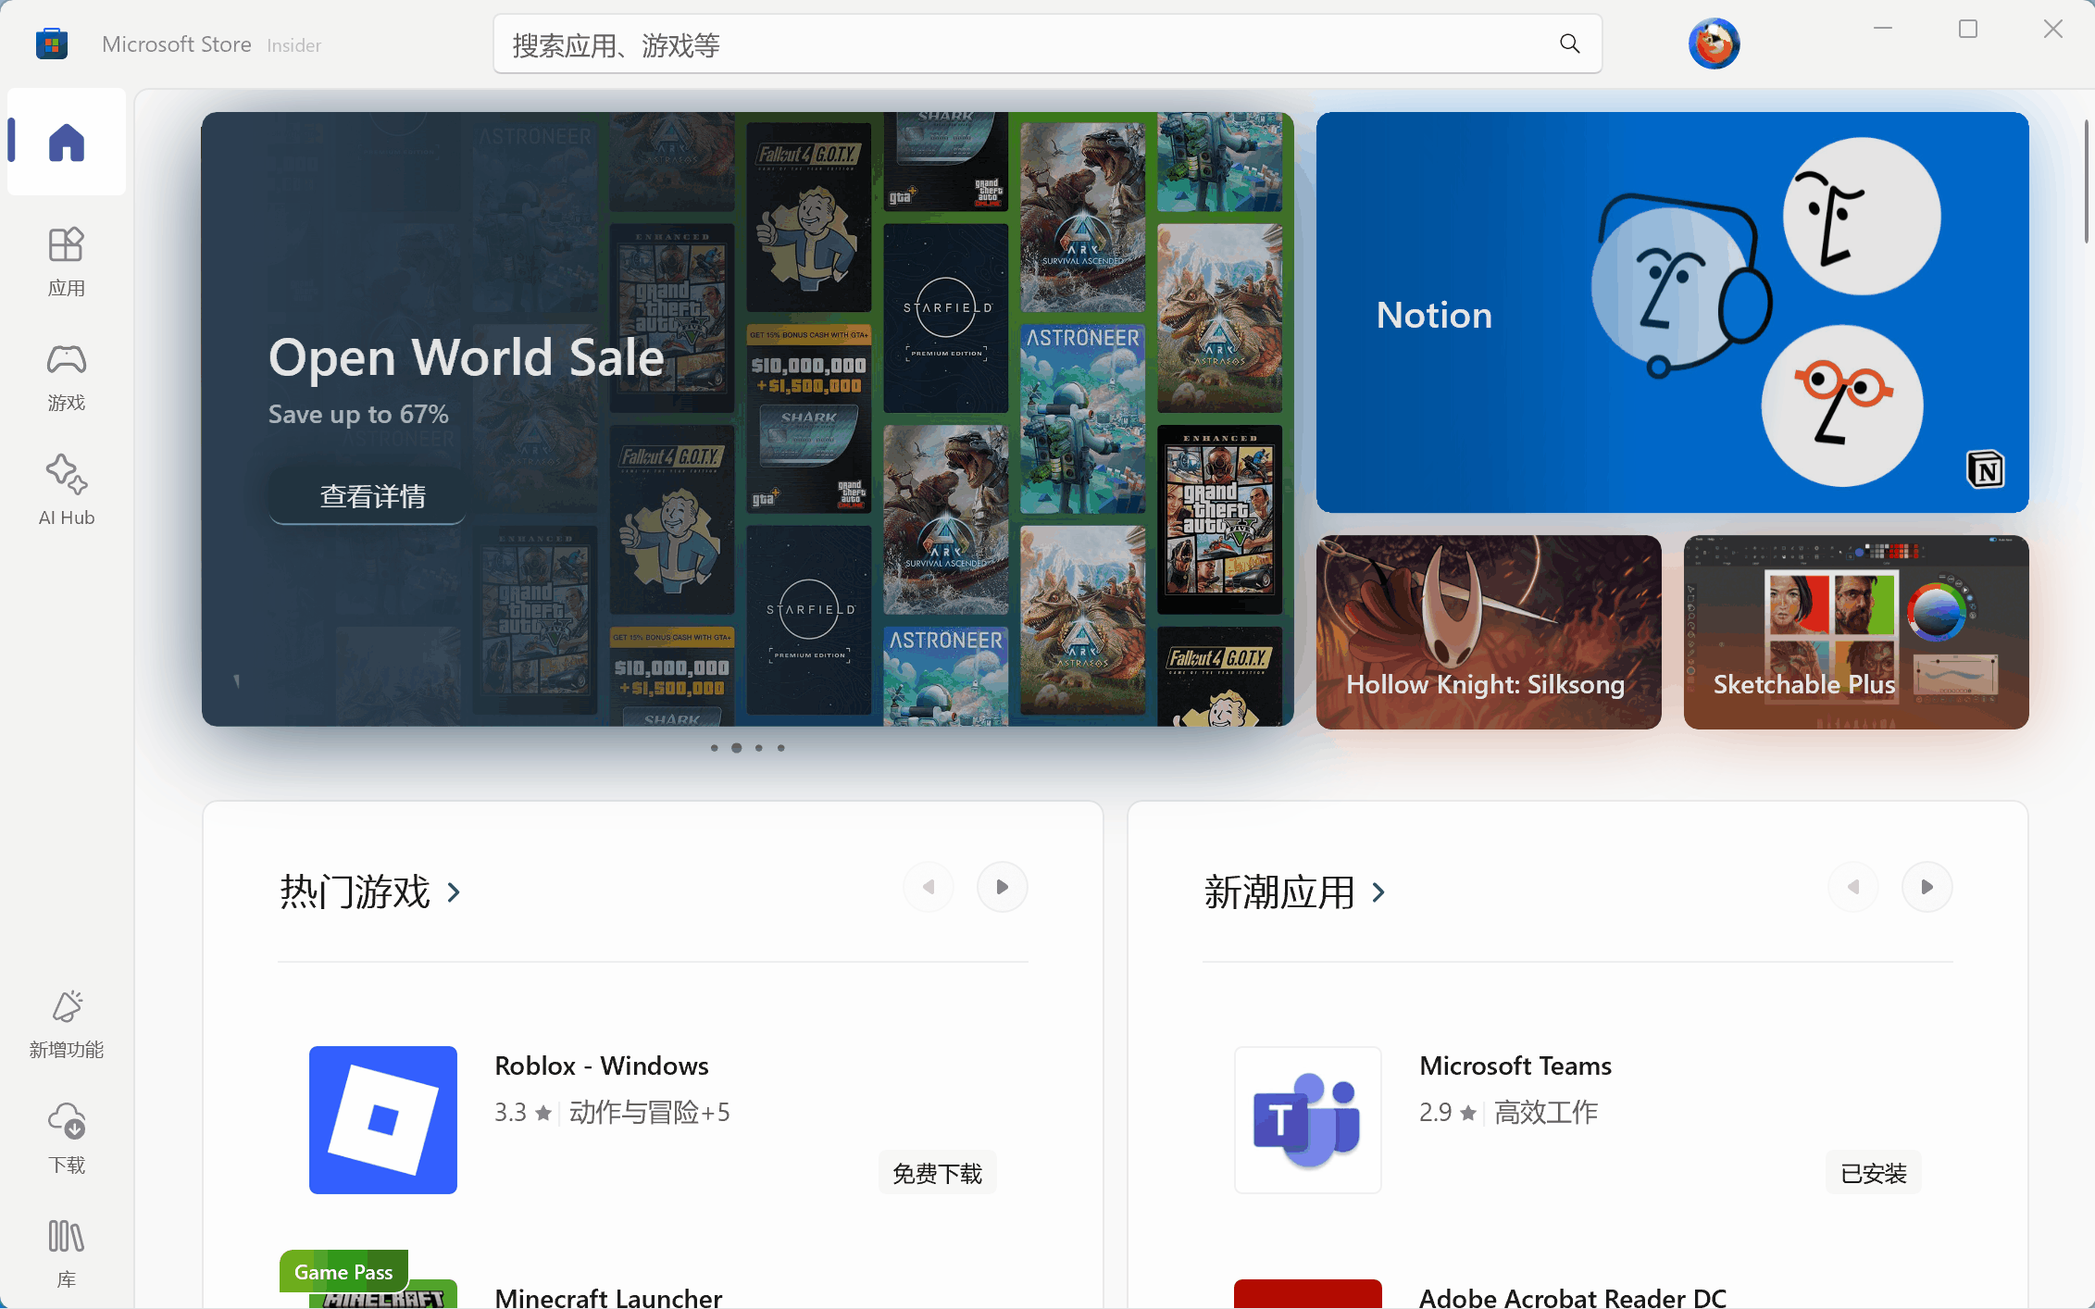The image size is (2095, 1309).
Task: Select the first carousel page dot
Action: click(x=714, y=748)
